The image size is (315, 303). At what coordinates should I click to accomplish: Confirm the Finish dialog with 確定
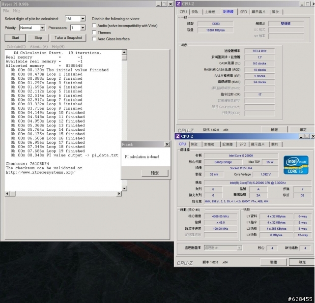coord(155,173)
